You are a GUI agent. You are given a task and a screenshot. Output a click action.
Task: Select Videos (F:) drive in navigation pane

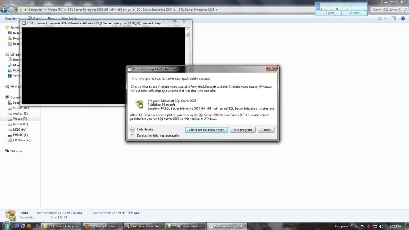(20, 119)
